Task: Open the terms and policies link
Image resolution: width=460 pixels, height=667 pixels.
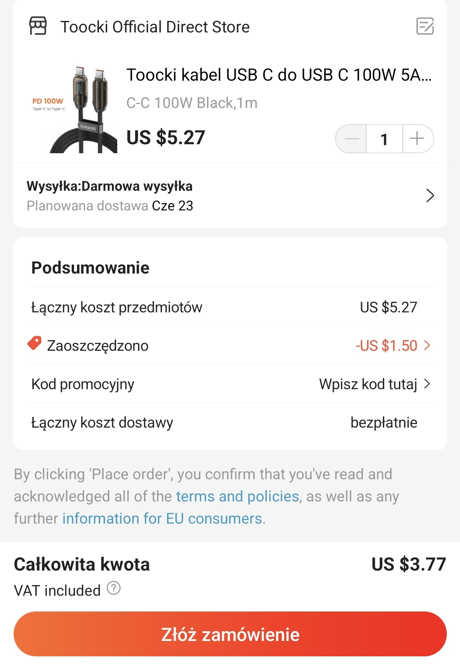Action: 237,496
